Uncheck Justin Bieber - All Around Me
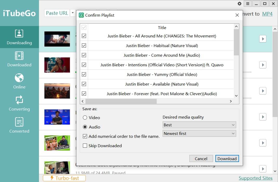Image resolution: width=278 pixels, height=182 pixels. [84, 36]
